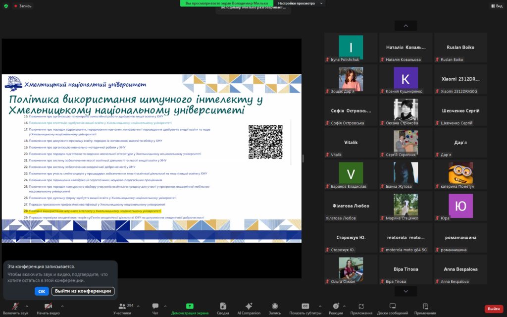Open the Сводка summary icon
This screenshot has width=507, height=317.
coord(223,306)
